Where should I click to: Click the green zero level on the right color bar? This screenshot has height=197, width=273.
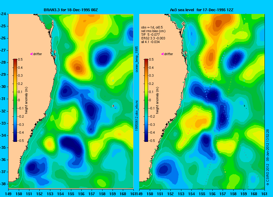coord(146,100)
